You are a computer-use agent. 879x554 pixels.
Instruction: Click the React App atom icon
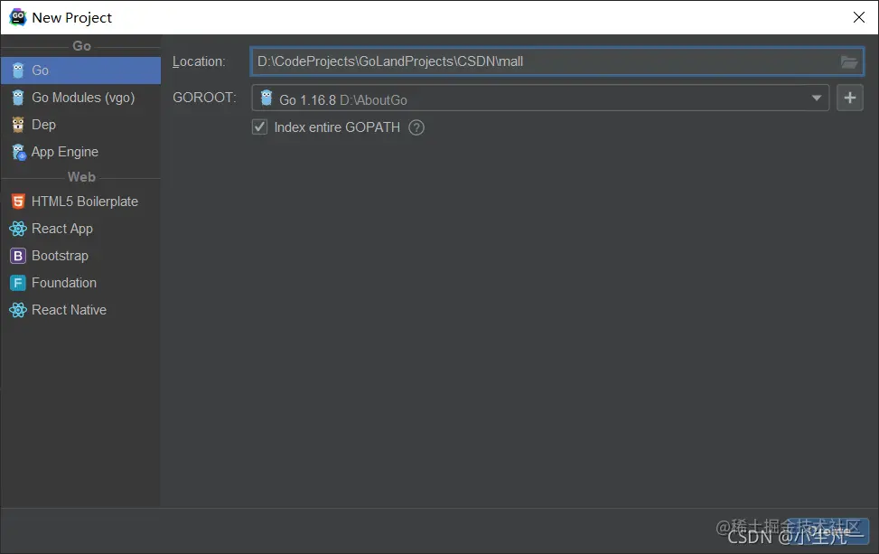(x=18, y=229)
